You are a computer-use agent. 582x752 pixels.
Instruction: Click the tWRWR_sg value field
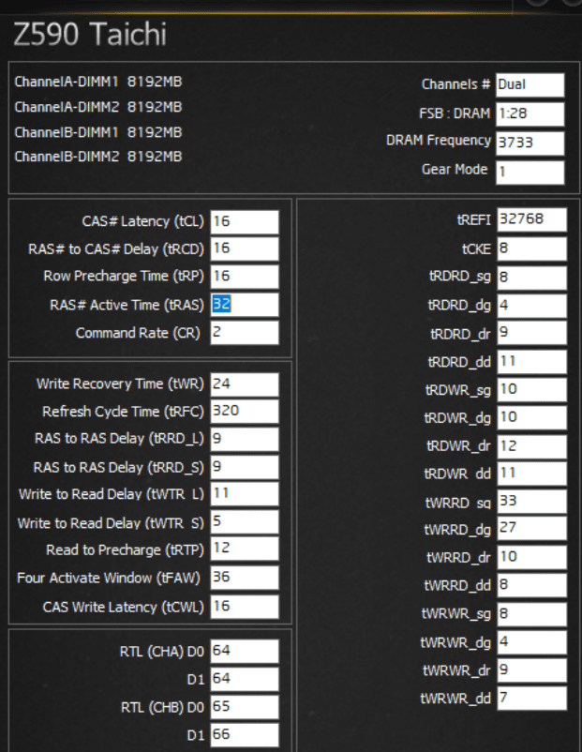(x=531, y=614)
